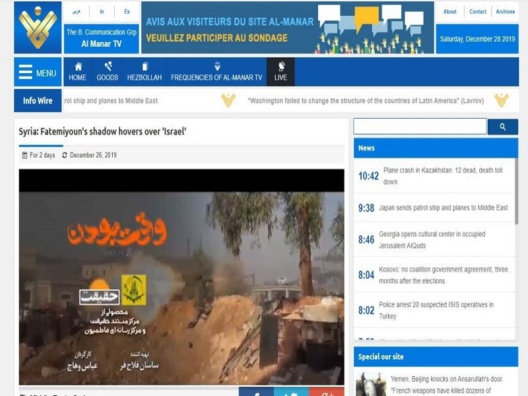Click the ticker logo after 'Middle East' headline

[228, 100]
